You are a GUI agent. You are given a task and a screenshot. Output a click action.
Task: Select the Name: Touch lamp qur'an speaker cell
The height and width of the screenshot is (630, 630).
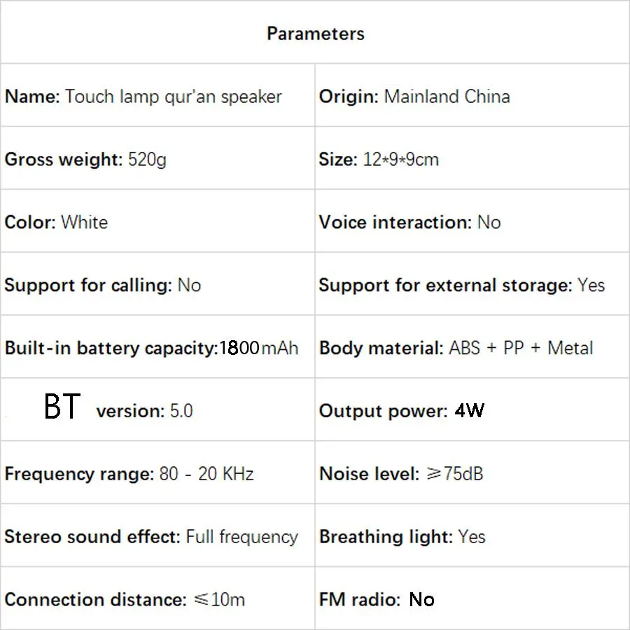143,97
